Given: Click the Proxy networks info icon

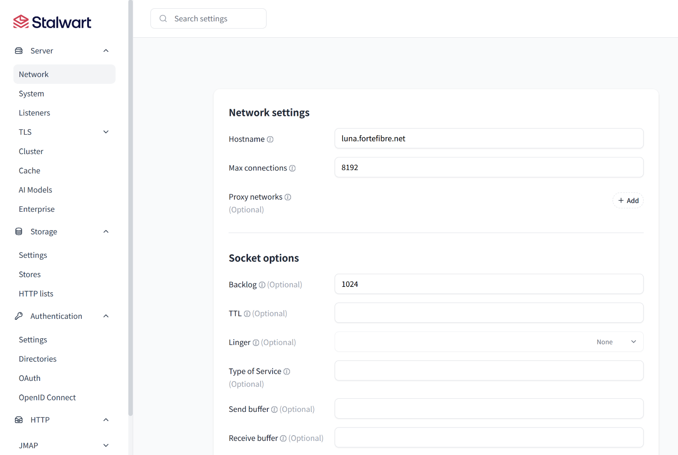Looking at the screenshot, I should [288, 197].
